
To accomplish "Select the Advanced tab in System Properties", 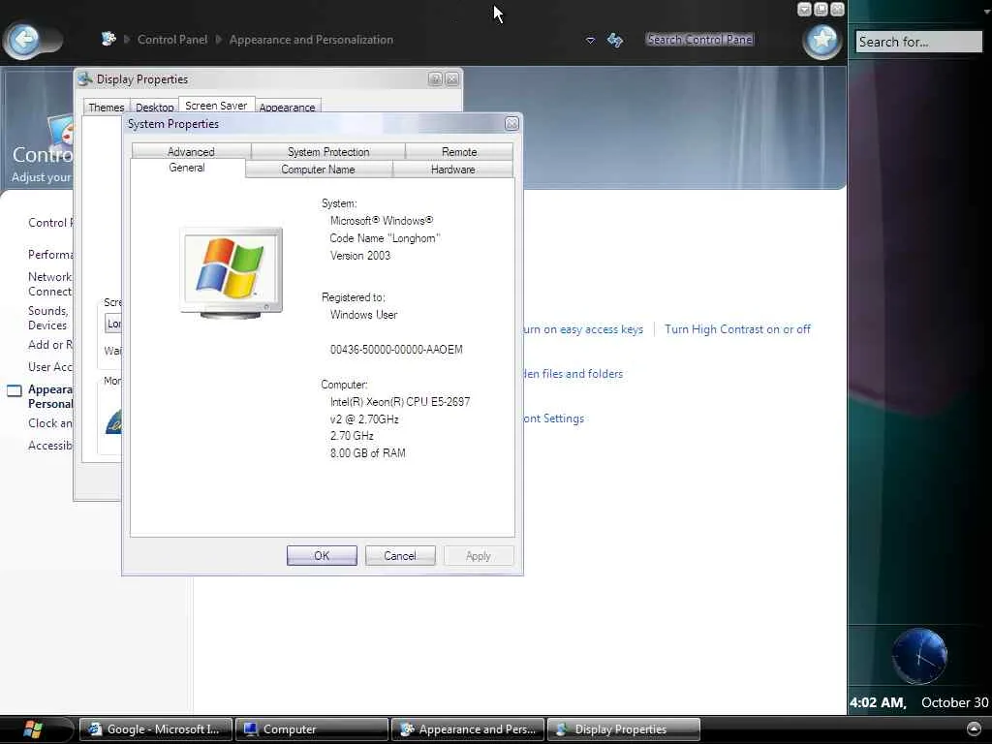I will click(x=191, y=152).
